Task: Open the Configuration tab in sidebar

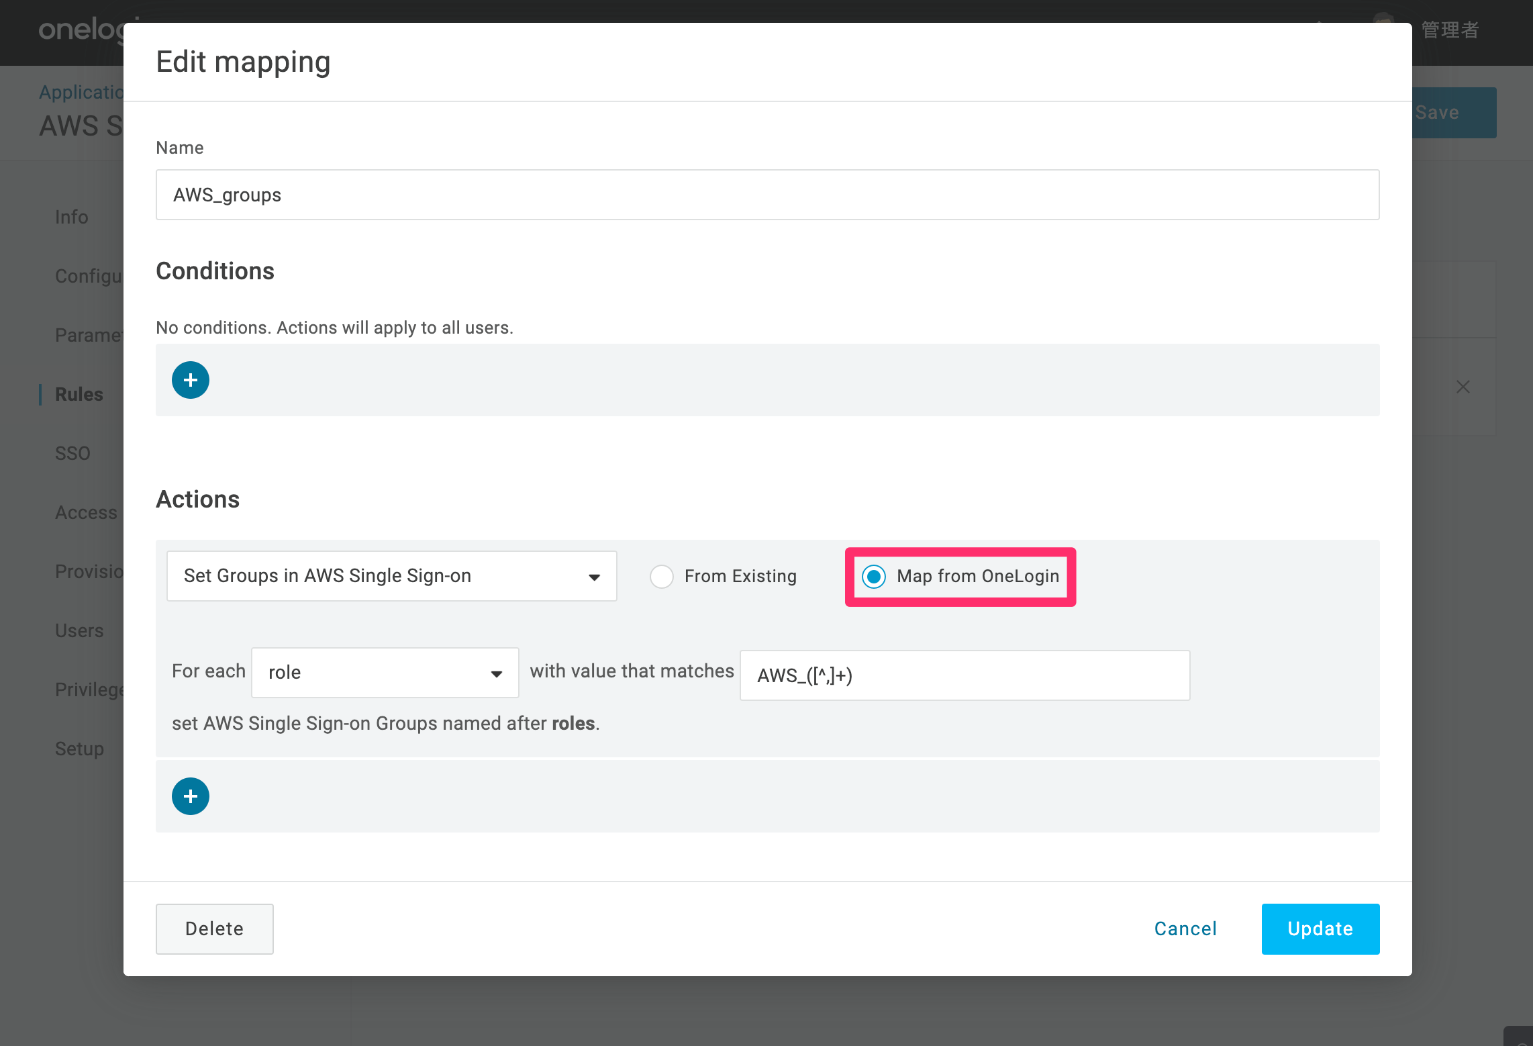Action: click(x=89, y=276)
